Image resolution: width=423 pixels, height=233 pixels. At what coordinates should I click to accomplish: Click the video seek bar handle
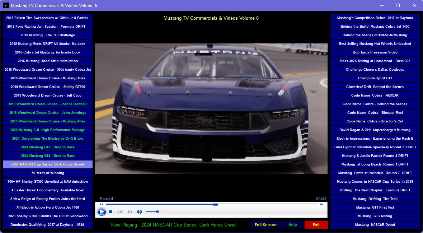point(215,204)
